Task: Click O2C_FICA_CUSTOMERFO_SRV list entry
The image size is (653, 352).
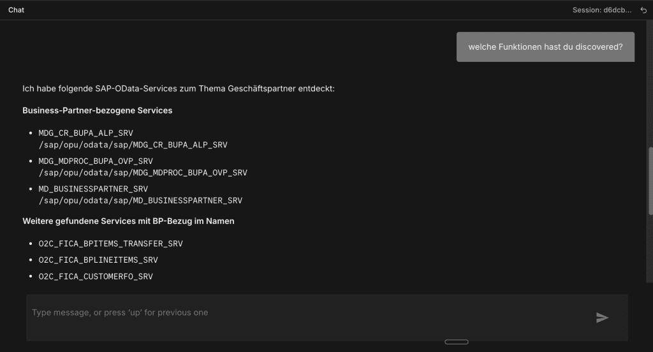Action: [96, 277]
